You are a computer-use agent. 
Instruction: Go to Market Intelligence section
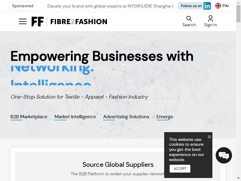coord(75,117)
